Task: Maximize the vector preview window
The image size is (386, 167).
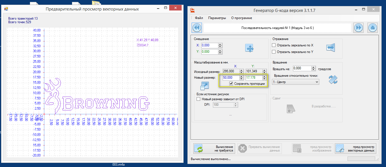Action: [x=166, y=8]
